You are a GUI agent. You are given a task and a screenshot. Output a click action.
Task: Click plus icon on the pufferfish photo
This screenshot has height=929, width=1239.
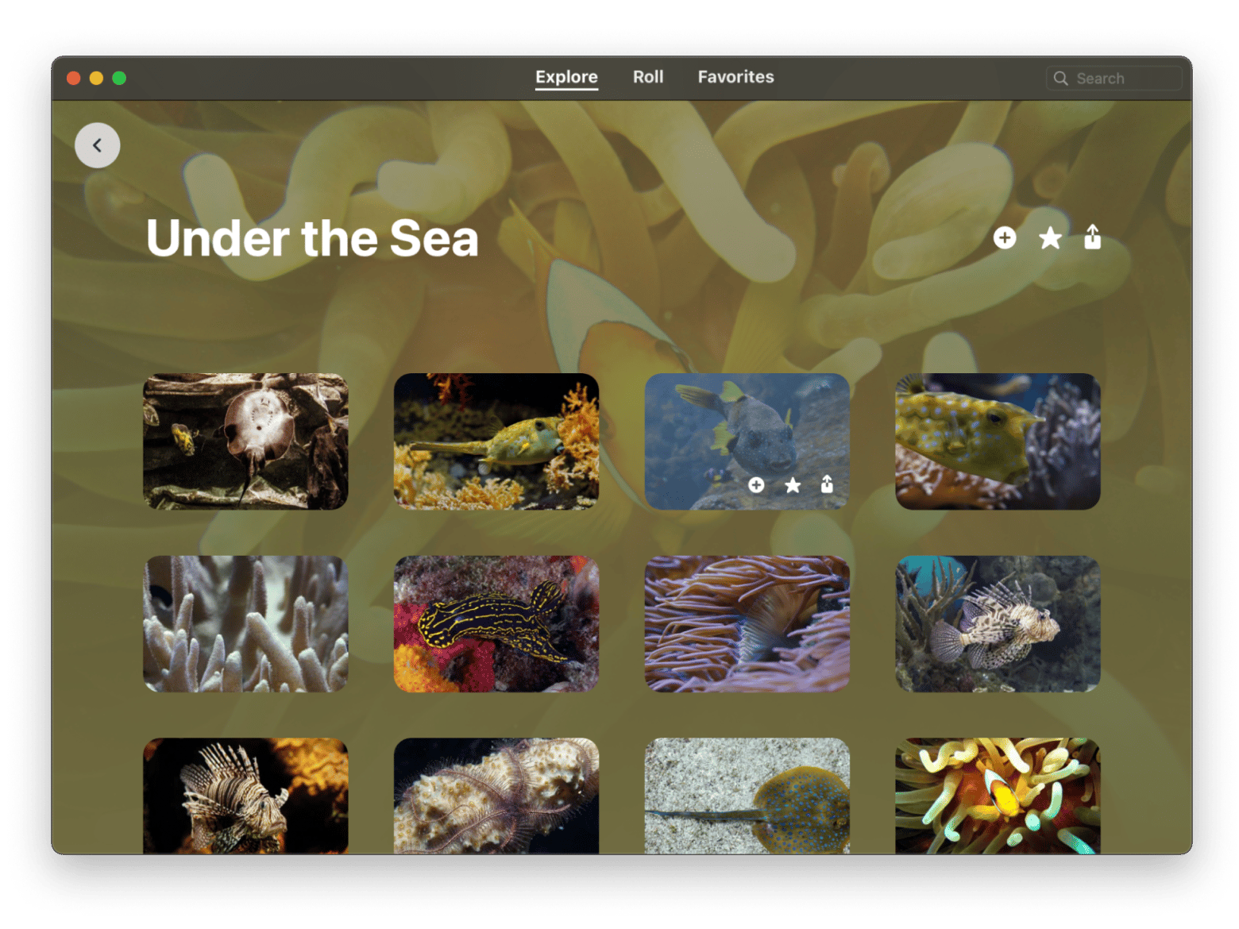click(756, 484)
